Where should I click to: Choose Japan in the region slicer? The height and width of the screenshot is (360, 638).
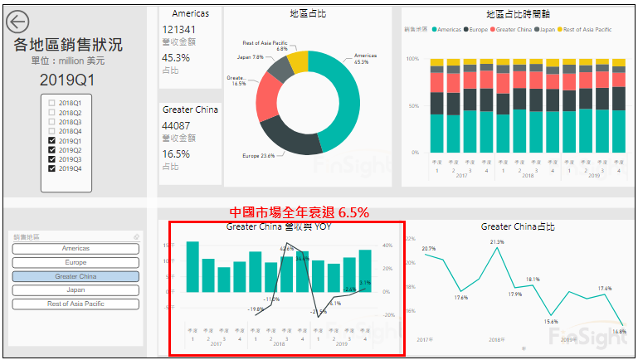[x=75, y=290]
